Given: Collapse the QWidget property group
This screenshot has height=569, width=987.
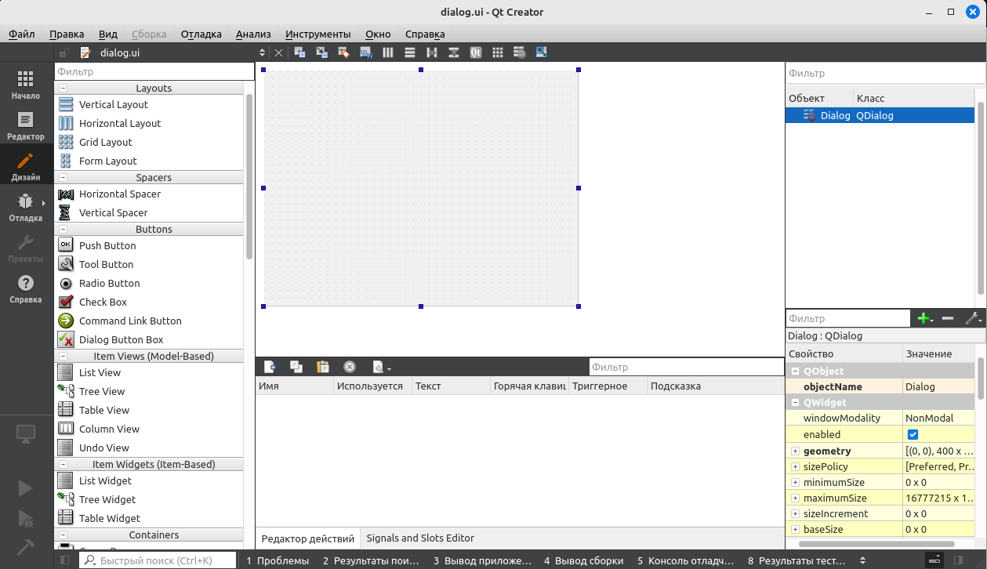Looking at the screenshot, I should tap(795, 402).
